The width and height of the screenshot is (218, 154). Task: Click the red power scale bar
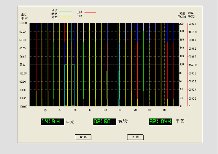(188, 65)
